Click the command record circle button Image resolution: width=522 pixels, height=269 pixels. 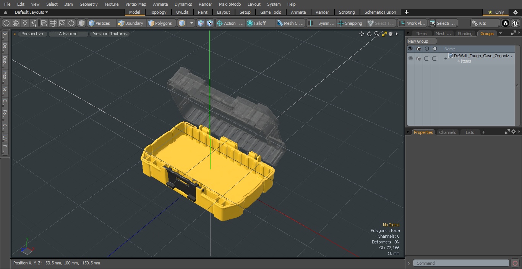click(515, 263)
